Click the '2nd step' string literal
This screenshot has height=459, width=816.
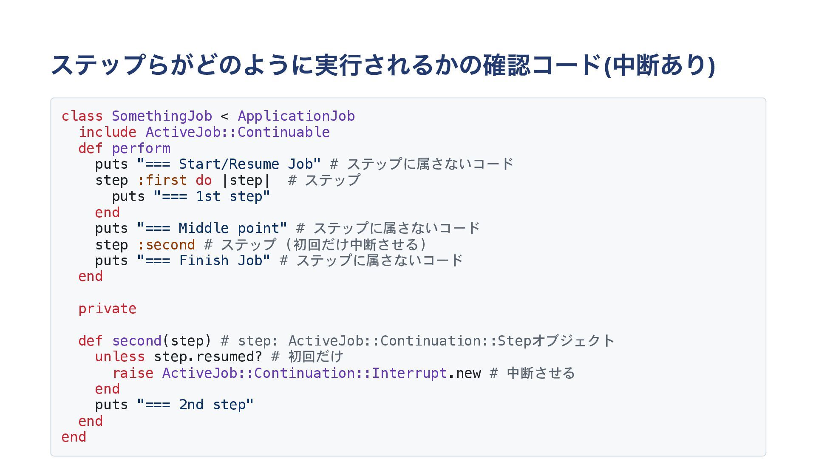tap(195, 405)
